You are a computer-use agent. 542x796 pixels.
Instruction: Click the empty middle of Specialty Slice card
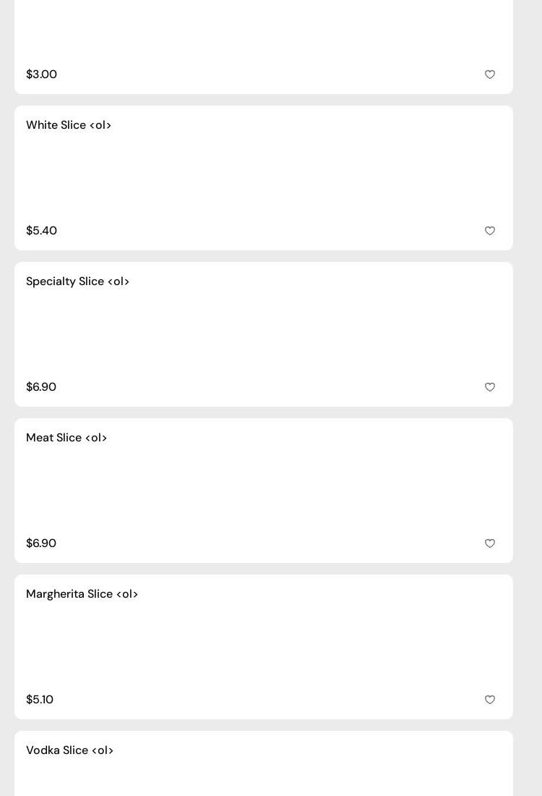tap(264, 334)
